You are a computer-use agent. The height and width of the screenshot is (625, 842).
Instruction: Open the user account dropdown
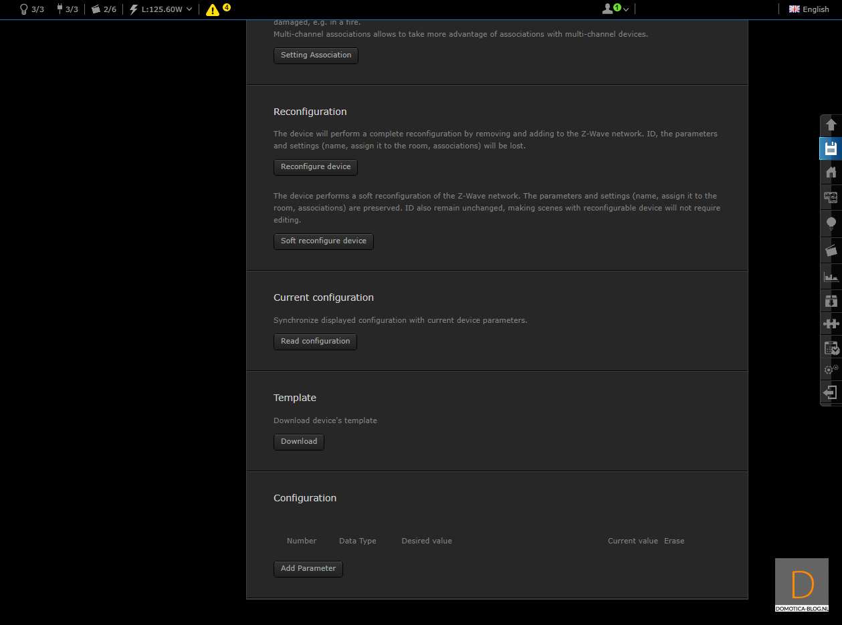tap(615, 9)
